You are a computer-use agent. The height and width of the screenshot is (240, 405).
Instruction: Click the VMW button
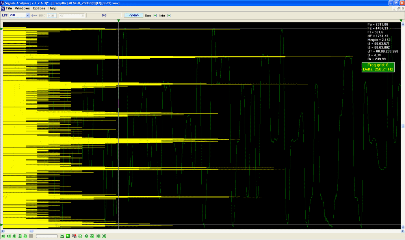pyautogui.click(x=134, y=15)
